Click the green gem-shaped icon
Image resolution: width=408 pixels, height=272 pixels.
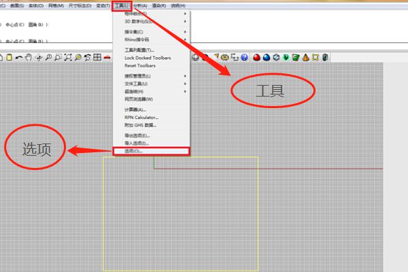(286, 57)
